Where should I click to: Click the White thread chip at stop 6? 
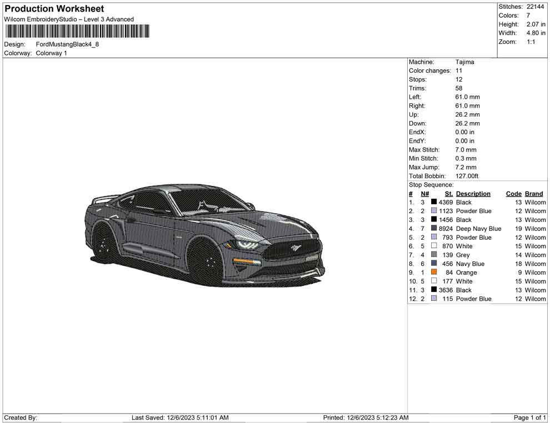tap(433, 246)
